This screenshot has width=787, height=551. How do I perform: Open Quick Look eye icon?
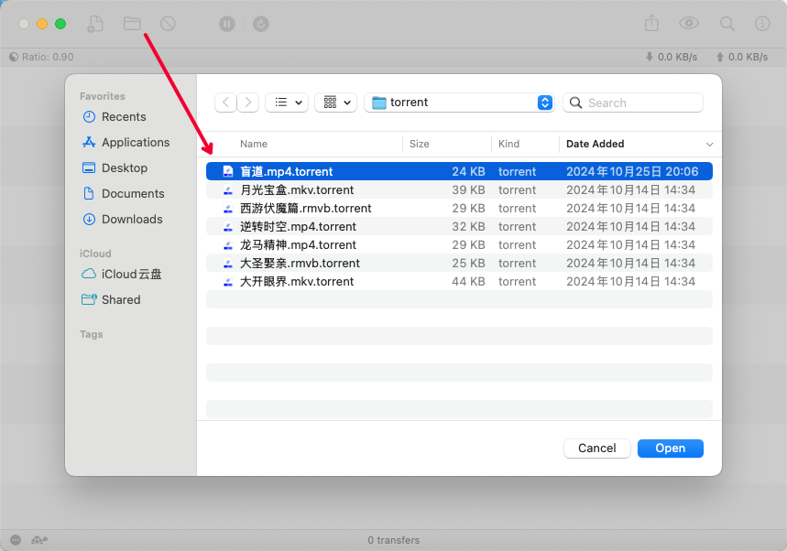[x=689, y=24]
